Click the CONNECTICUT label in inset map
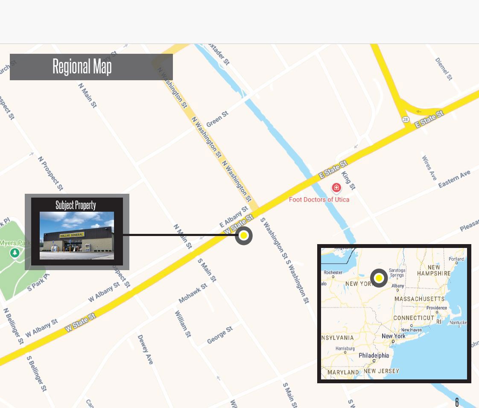479x408 pixels. click(414, 318)
